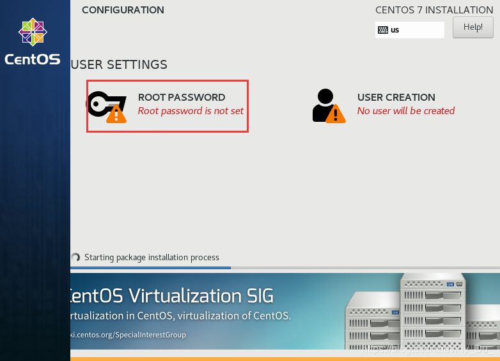
Task: Open the User Creation person icon
Action: pos(329,106)
